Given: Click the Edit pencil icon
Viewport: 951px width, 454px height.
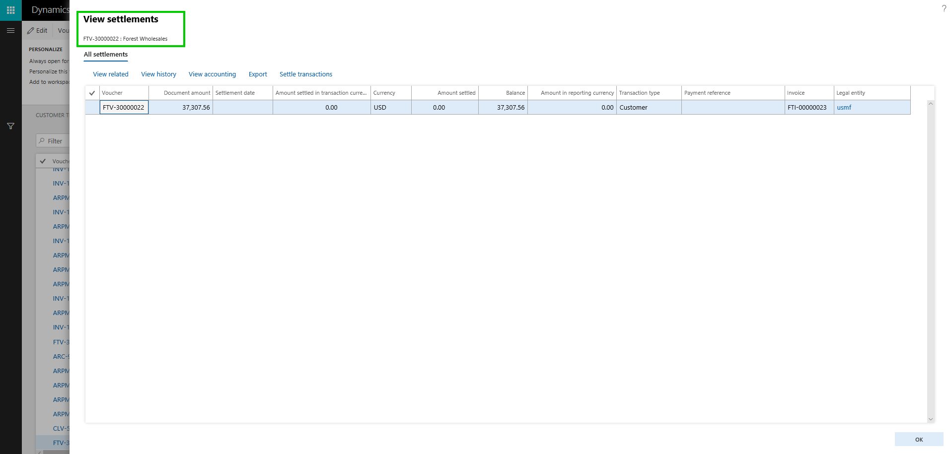Looking at the screenshot, I should (x=31, y=31).
